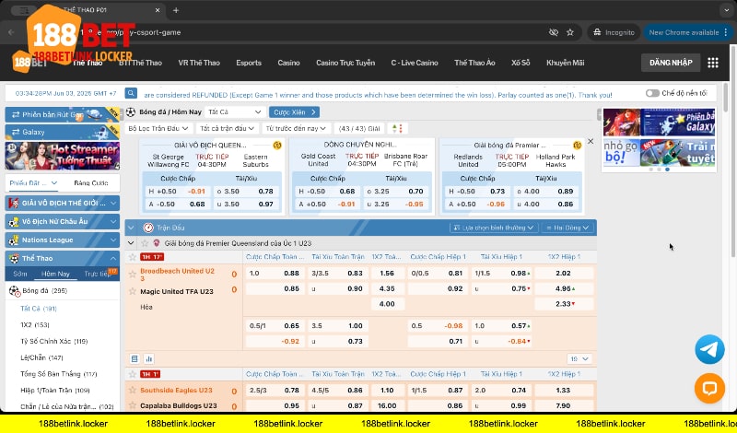Open the Hai Dòng layout dropdown

tap(567, 228)
